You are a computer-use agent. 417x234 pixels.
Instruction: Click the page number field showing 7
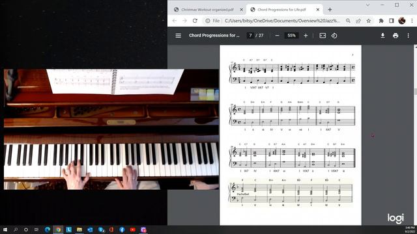(x=250, y=36)
